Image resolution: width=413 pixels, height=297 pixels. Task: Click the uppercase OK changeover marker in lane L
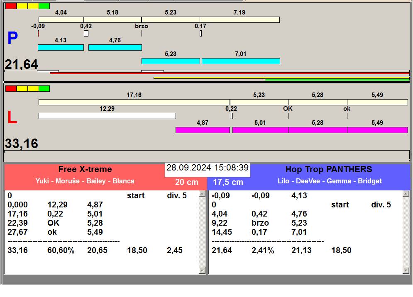[x=288, y=116]
